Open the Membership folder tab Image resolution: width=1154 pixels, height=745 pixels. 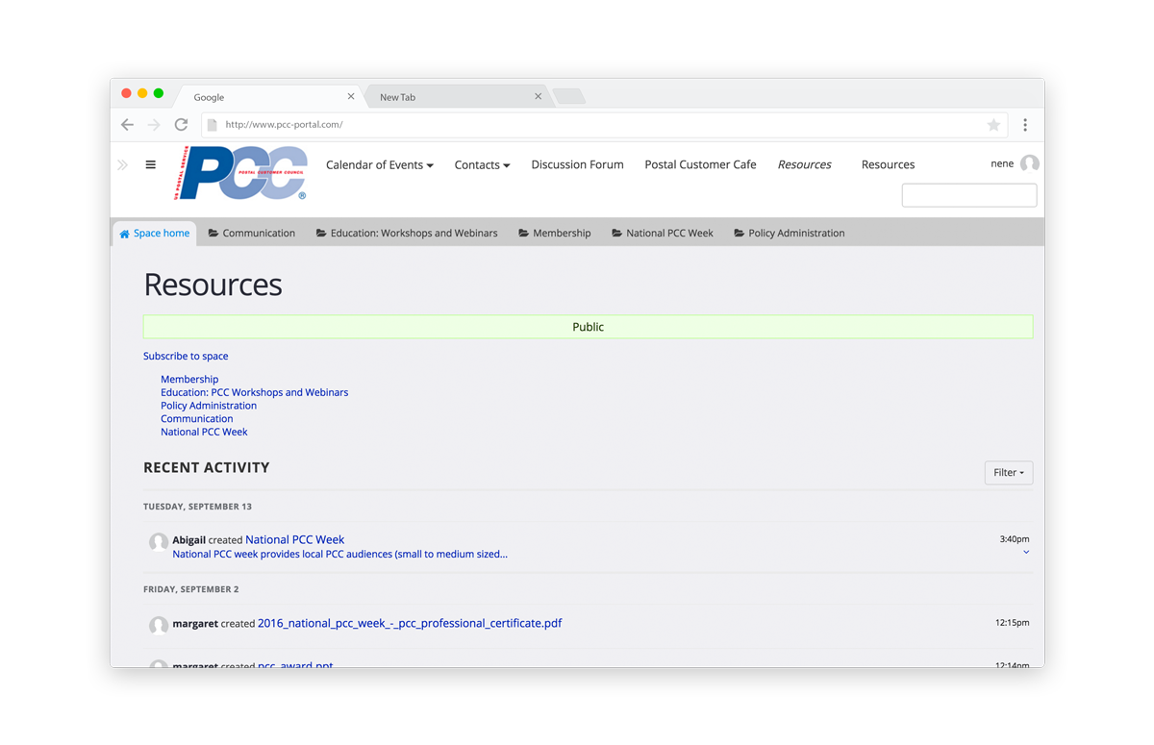click(555, 234)
